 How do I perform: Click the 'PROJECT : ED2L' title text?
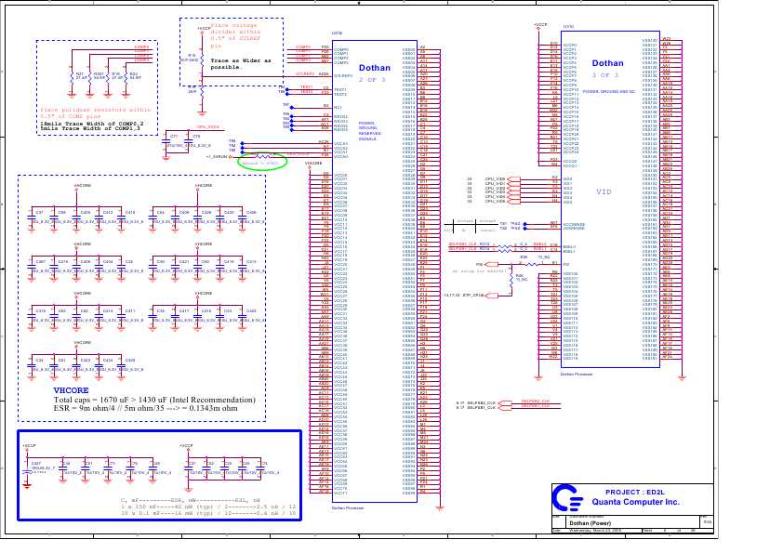tap(635, 492)
